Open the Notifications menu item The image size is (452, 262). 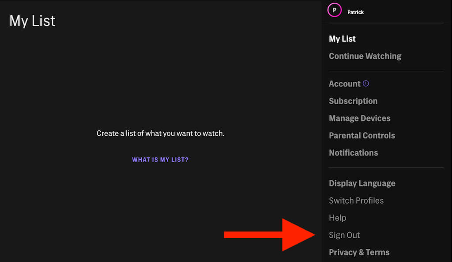click(x=353, y=153)
